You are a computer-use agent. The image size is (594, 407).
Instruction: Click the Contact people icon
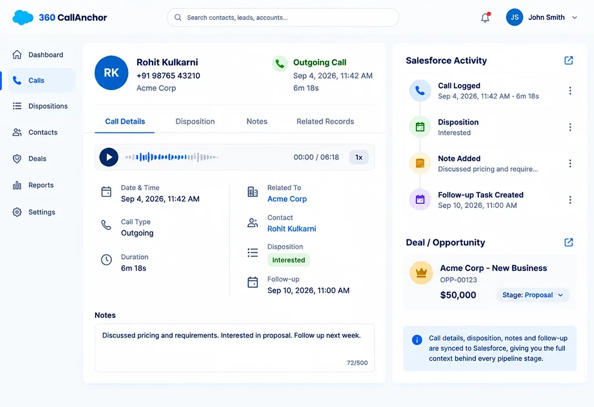coord(253,223)
